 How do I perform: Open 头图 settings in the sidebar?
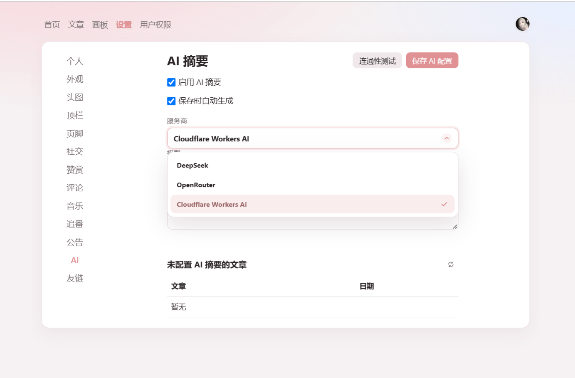coord(75,97)
